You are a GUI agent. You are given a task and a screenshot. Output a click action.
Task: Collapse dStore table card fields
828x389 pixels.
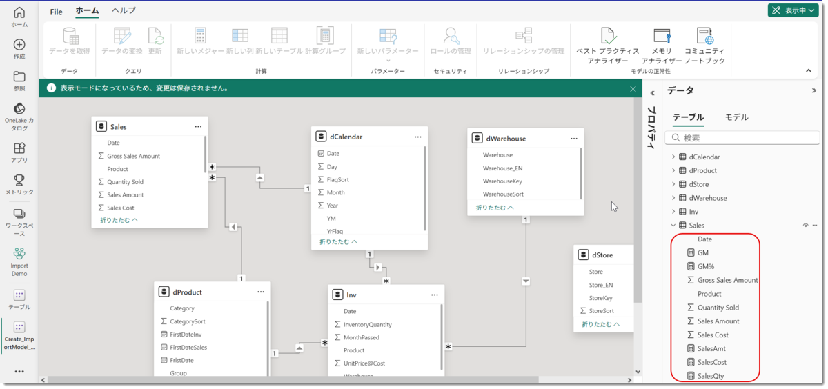pos(601,324)
